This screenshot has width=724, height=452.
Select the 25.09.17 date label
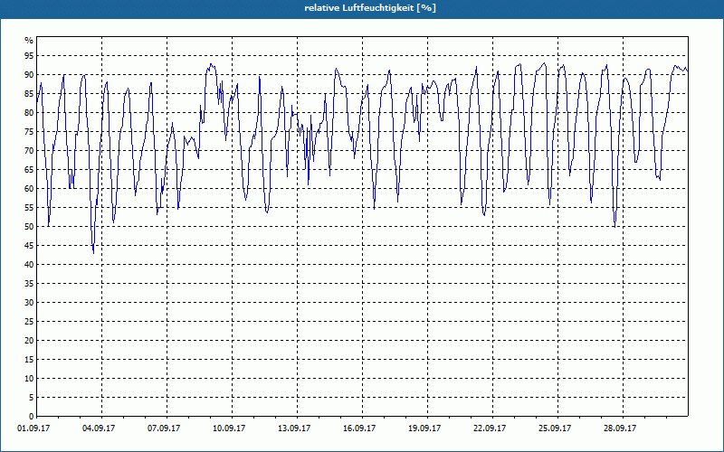pos(555,428)
